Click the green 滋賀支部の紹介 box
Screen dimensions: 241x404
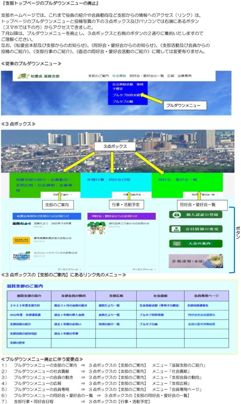tap(44, 185)
